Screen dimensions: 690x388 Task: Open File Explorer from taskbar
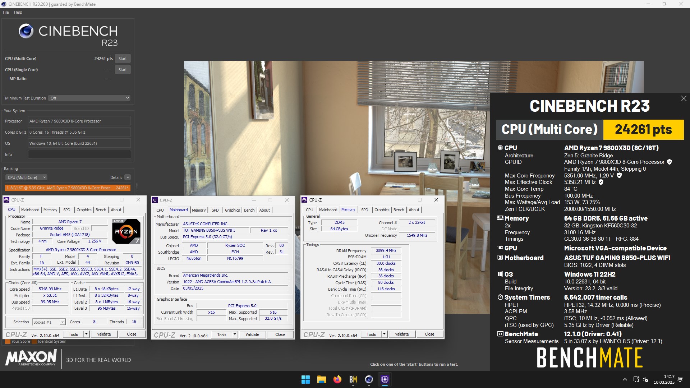pos(321,379)
